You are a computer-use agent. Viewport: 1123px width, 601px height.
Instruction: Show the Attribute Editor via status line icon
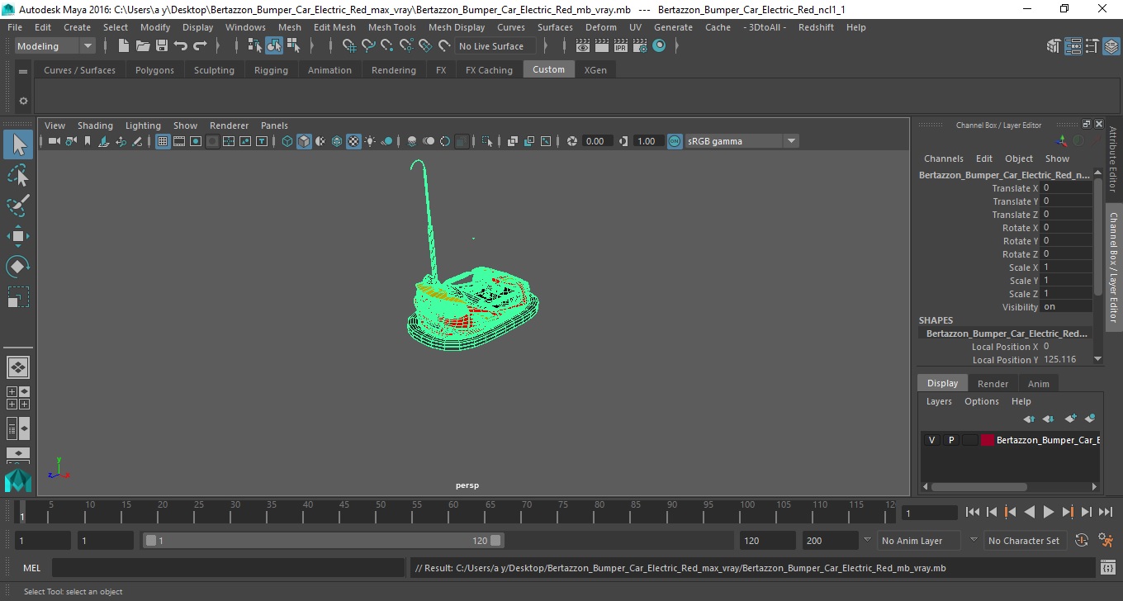click(x=1073, y=46)
